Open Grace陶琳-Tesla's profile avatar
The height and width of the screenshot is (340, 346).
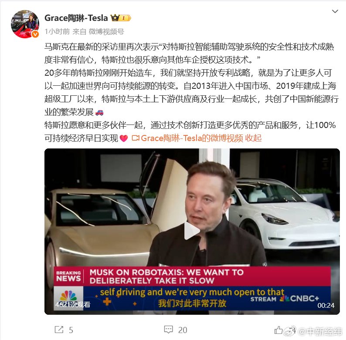25,24
